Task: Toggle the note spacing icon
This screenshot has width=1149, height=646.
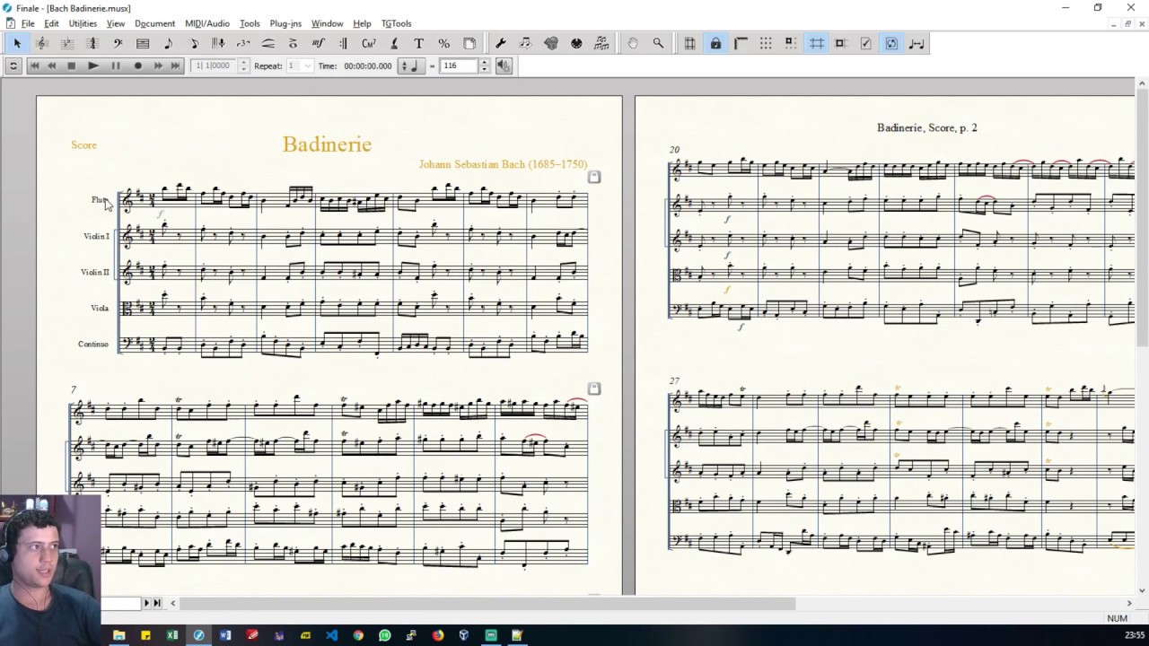Action: point(917,43)
